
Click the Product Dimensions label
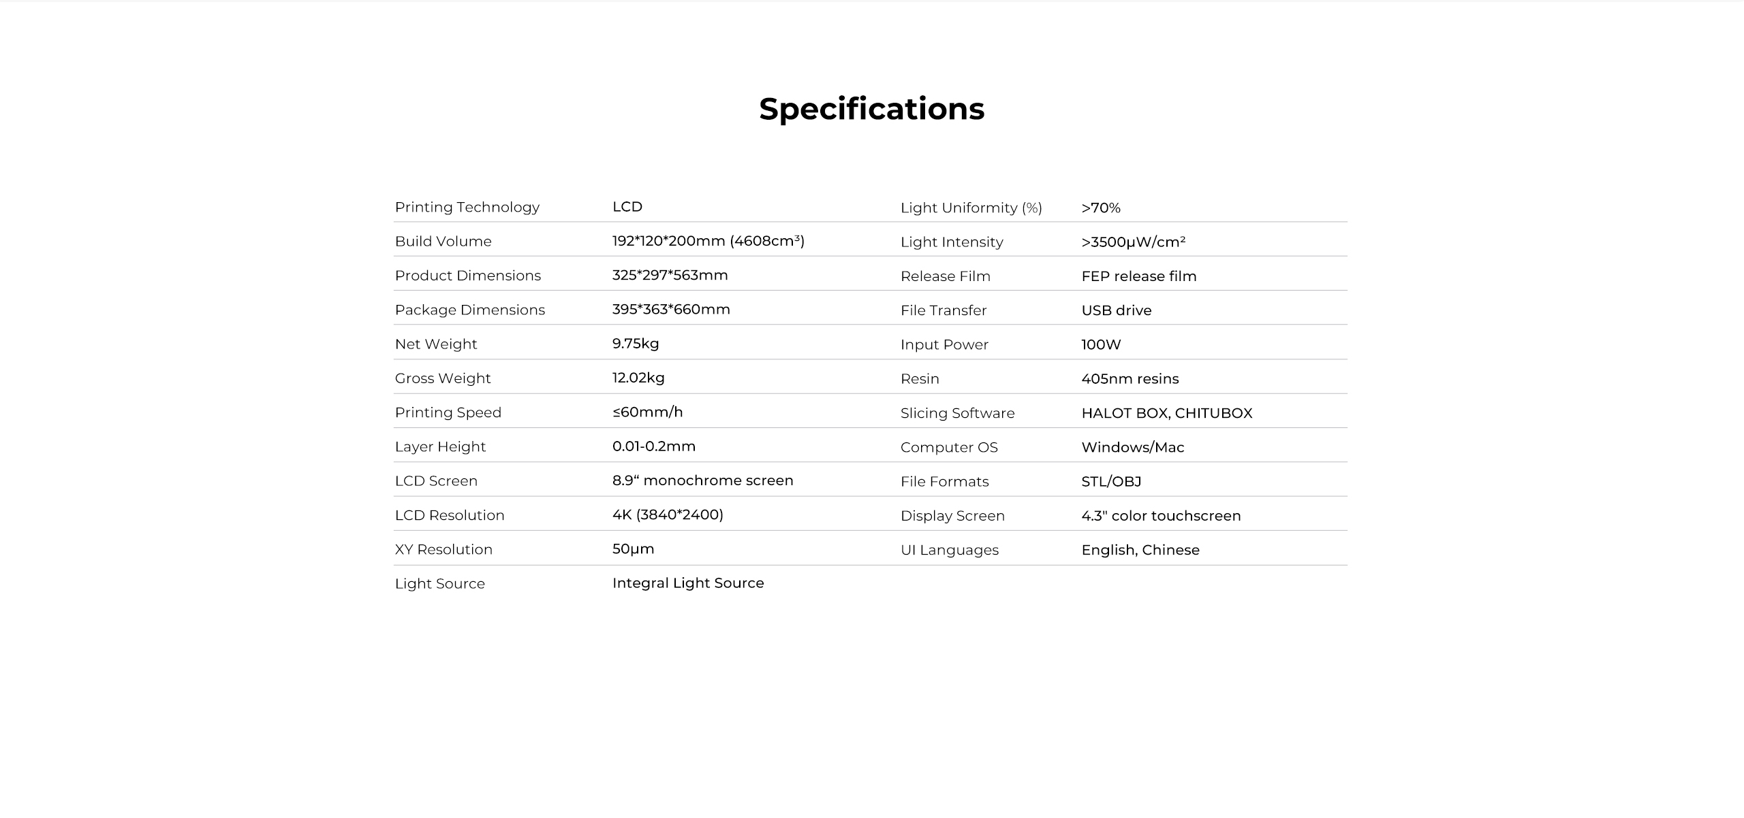pos(467,276)
